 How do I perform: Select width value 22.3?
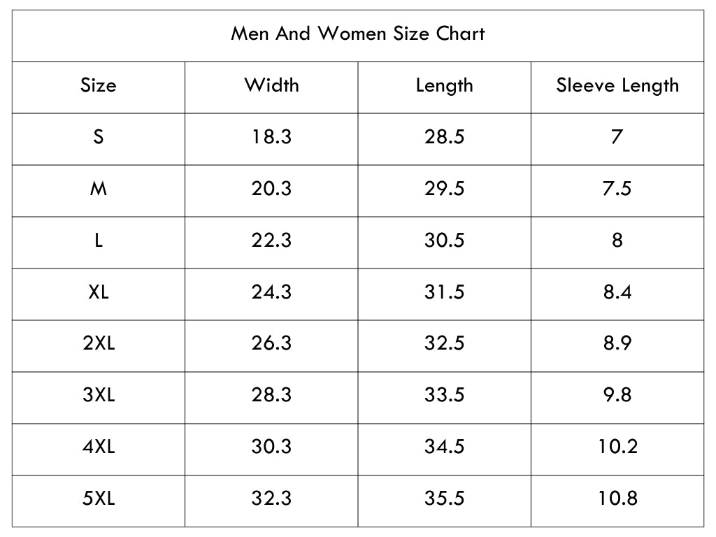pyautogui.click(x=271, y=241)
